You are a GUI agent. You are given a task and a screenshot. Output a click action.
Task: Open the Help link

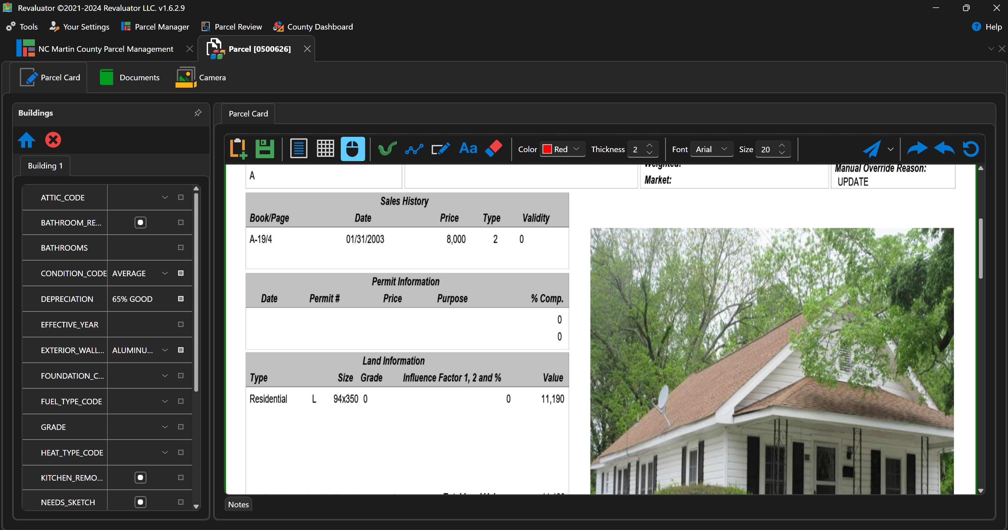(987, 27)
